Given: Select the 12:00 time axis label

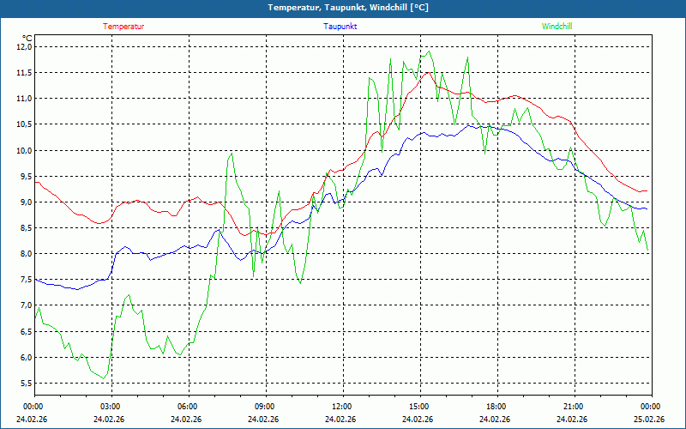Looking at the screenshot, I should [x=342, y=407].
